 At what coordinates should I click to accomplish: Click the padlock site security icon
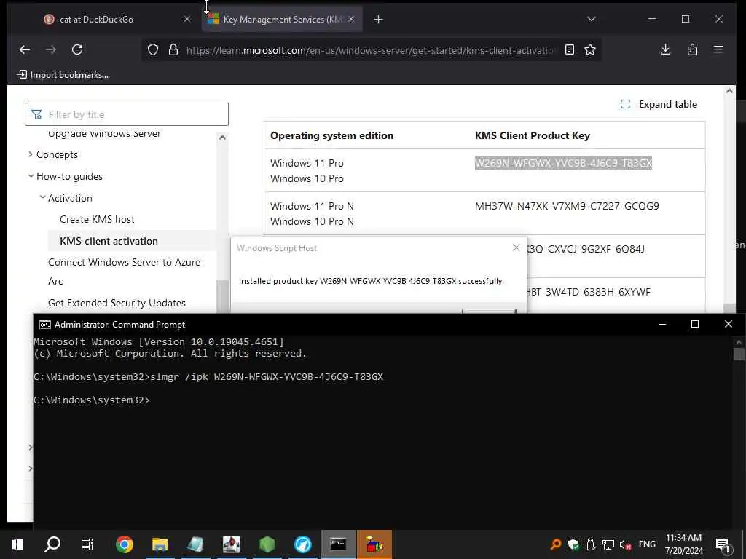173,50
